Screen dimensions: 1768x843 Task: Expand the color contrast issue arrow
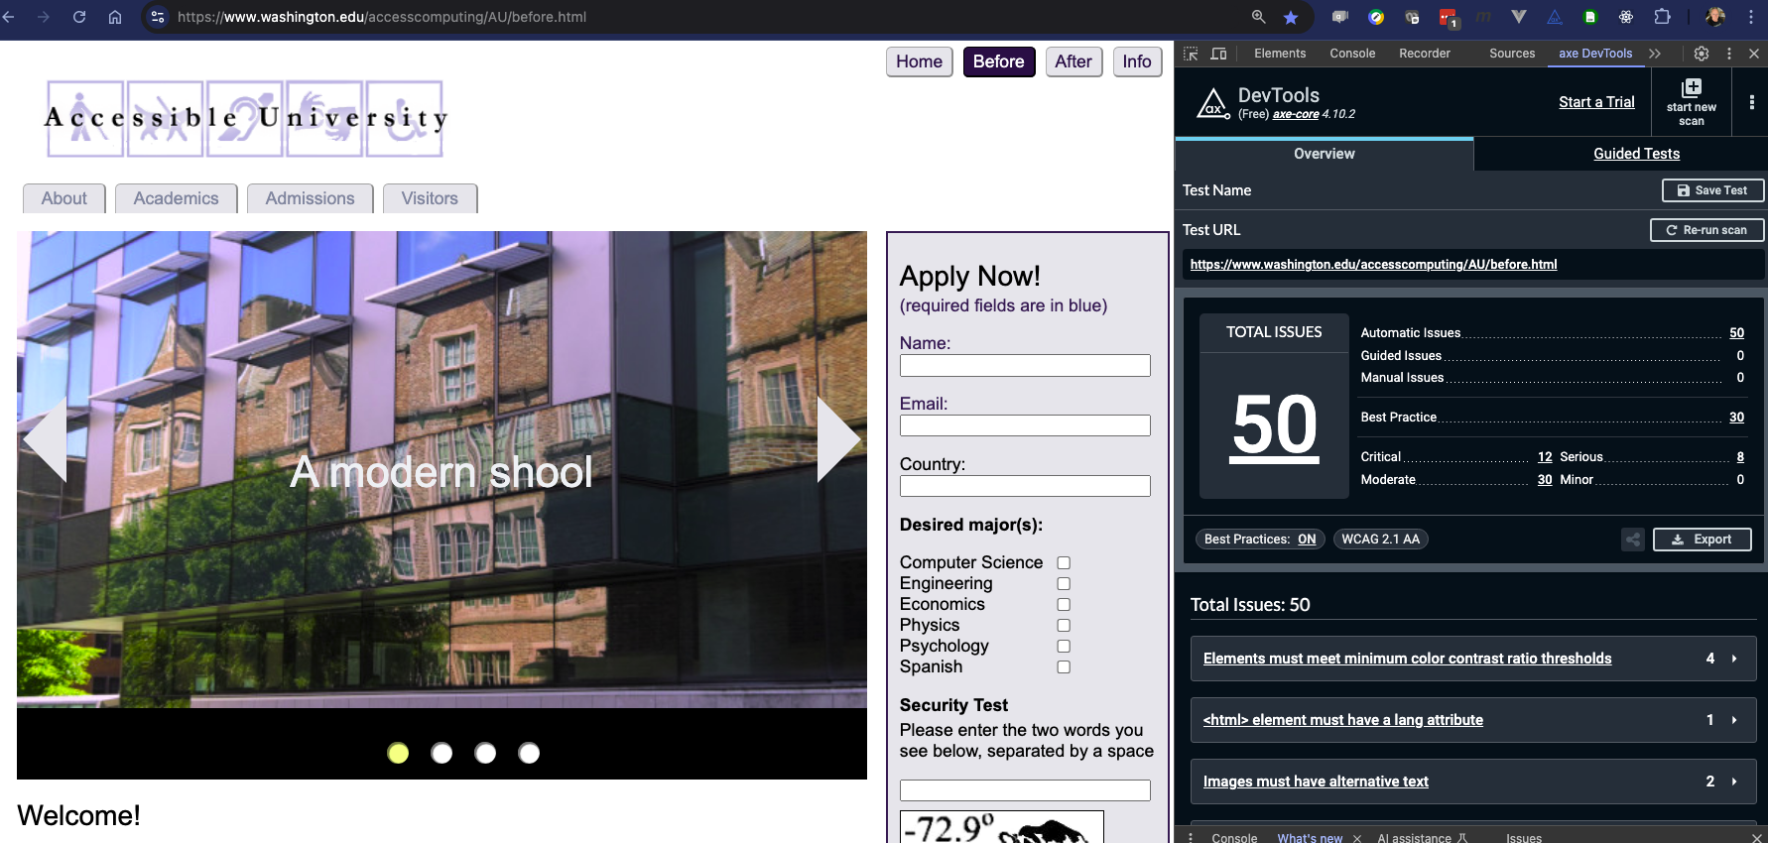coord(1734,659)
